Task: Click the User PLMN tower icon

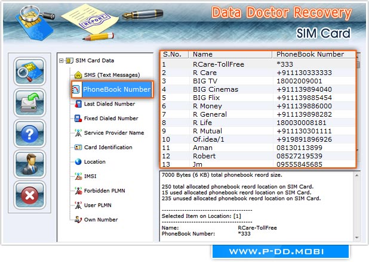Action: tap(78, 205)
